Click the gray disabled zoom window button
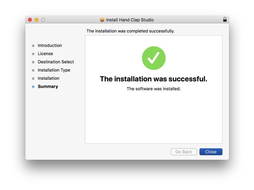This screenshot has height=190, width=254. click(x=43, y=20)
